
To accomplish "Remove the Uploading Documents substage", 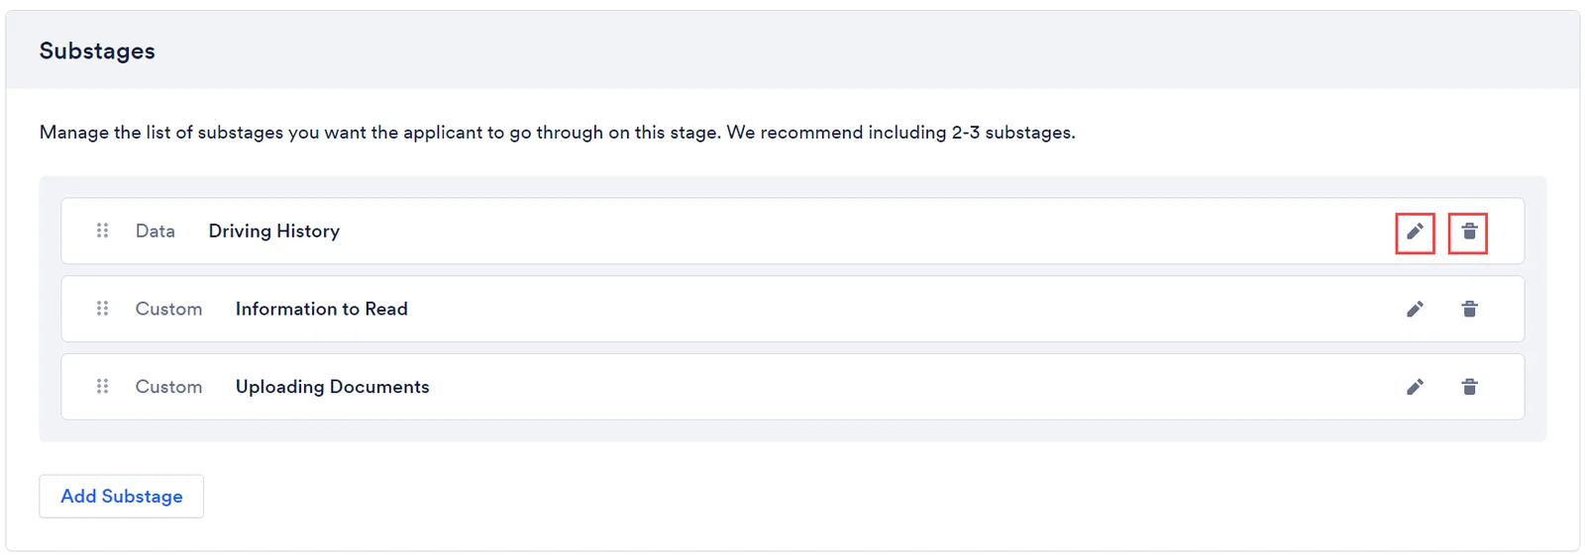I will click(1469, 387).
